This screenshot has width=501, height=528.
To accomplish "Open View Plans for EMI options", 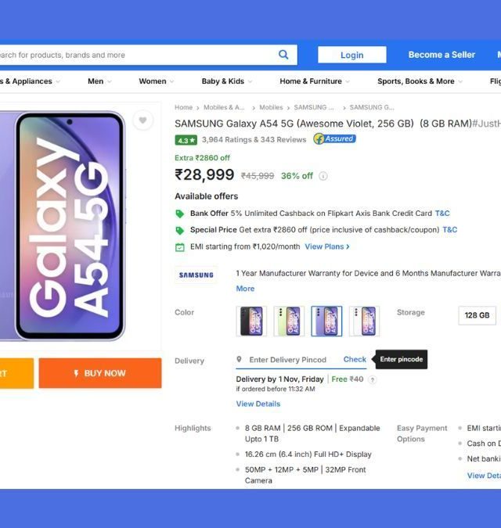I will pyautogui.click(x=326, y=246).
